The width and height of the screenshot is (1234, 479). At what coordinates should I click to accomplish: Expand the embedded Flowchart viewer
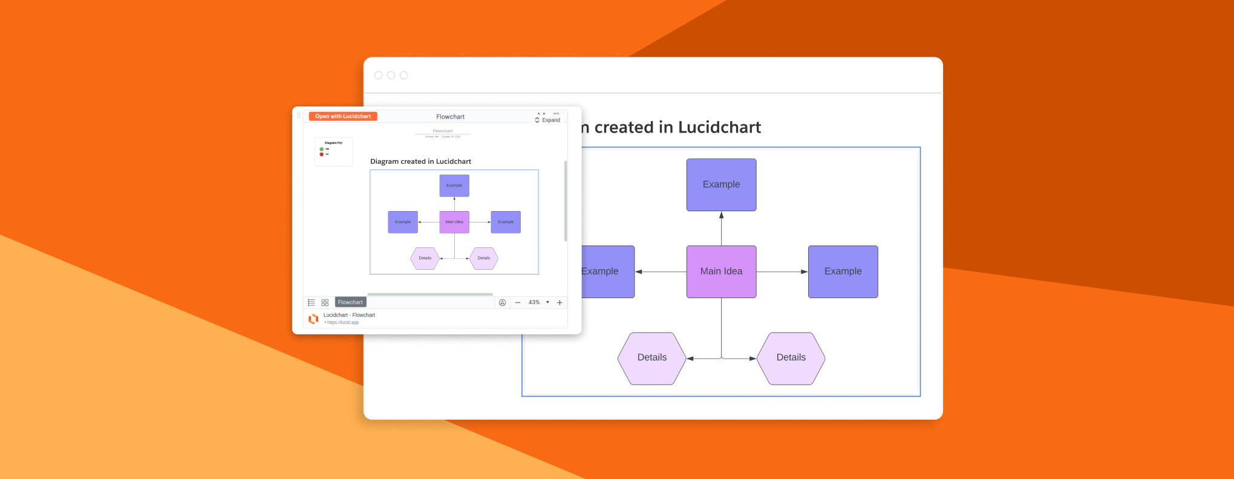[x=547, y=120]
